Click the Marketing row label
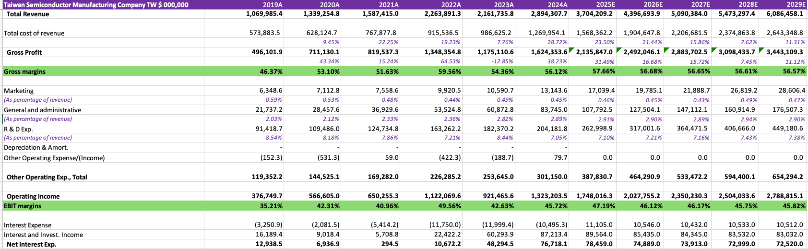 point(19,91)
